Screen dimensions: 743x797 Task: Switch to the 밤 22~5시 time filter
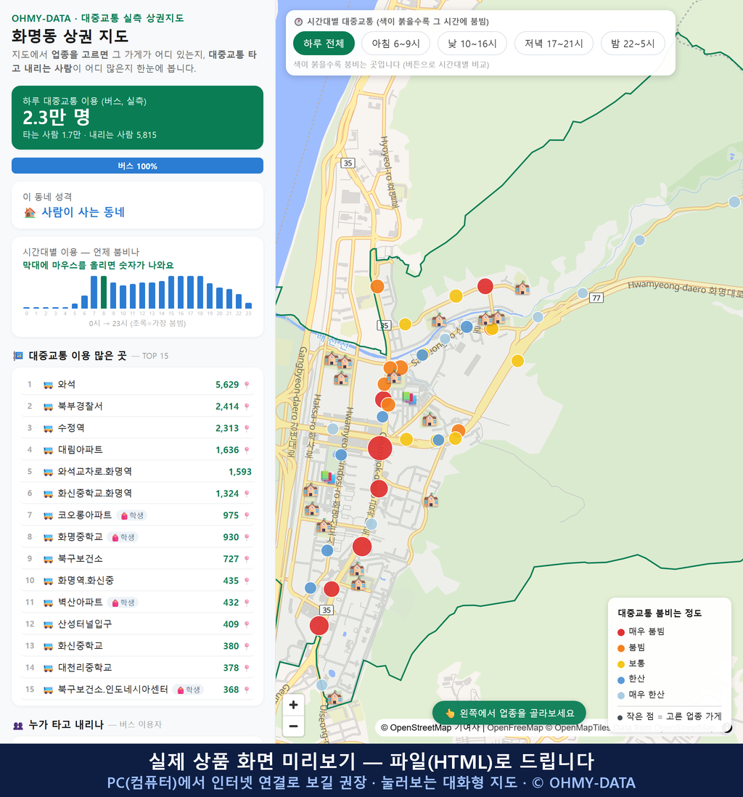(633, 44)
